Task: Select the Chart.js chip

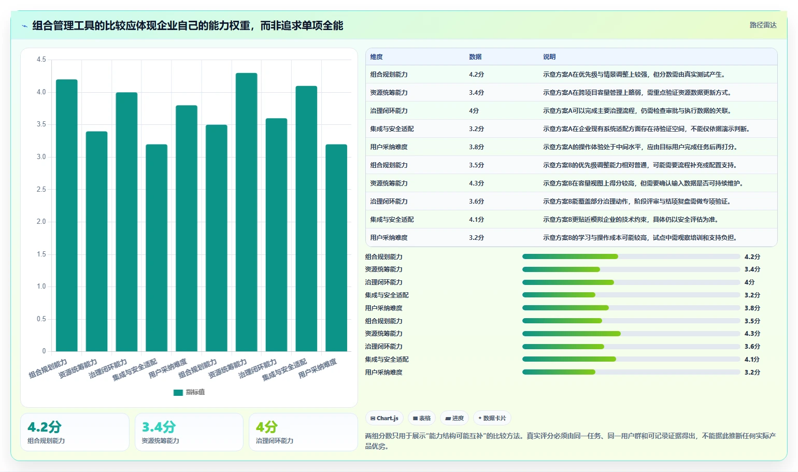Action: [384, 418]
